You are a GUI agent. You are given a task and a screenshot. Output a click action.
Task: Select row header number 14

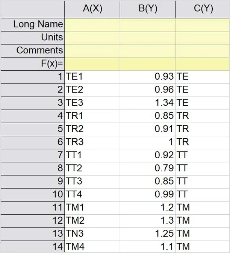click(32, 247)
